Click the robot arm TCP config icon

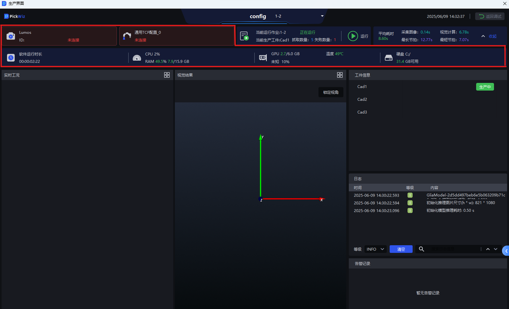[x=127, y=36]
